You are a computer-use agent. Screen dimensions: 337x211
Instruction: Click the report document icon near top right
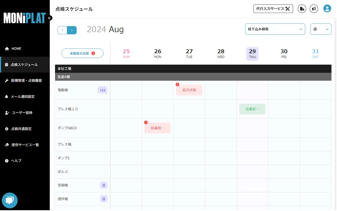point(302,8)
